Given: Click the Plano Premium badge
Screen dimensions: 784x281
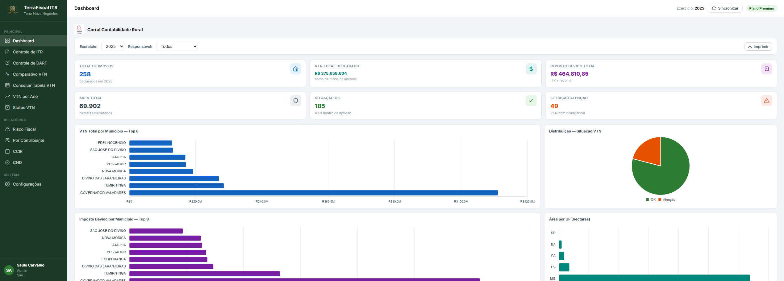Looking at the screenshot, I should click(x=761, y=8).
